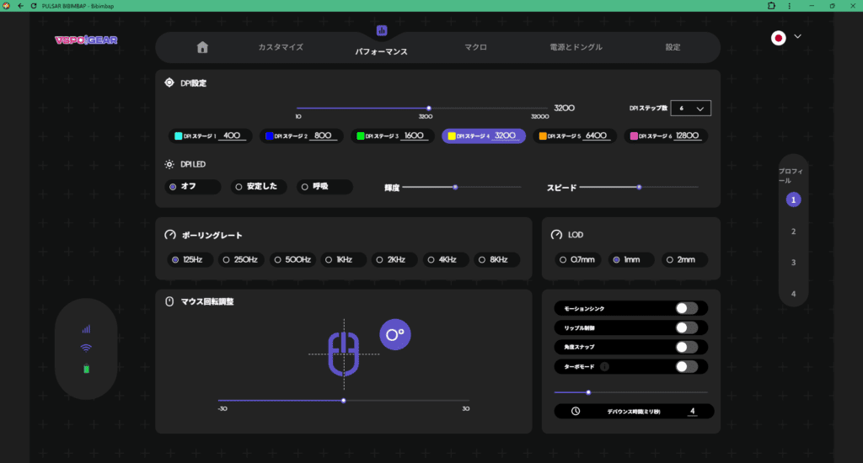Screen dimensions: 863x463
Task: Open the 電源とドングル tab
Action: tap(576, 47)
